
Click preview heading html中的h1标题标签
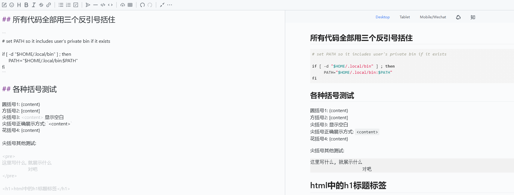pos(348,185)
